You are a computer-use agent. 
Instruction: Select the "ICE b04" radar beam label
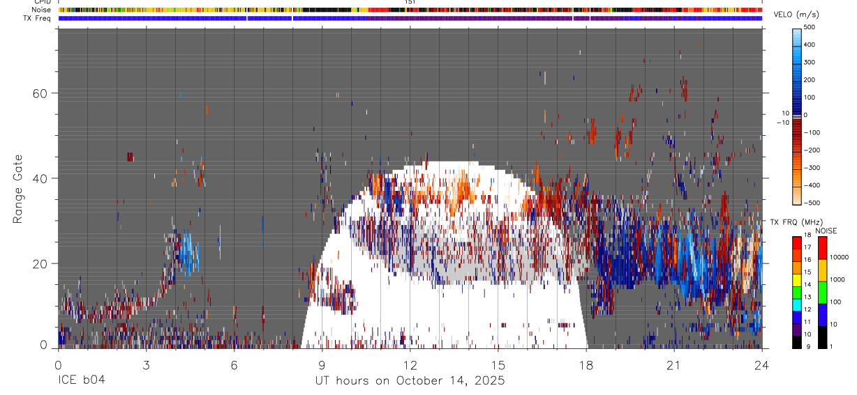(81, 380)
